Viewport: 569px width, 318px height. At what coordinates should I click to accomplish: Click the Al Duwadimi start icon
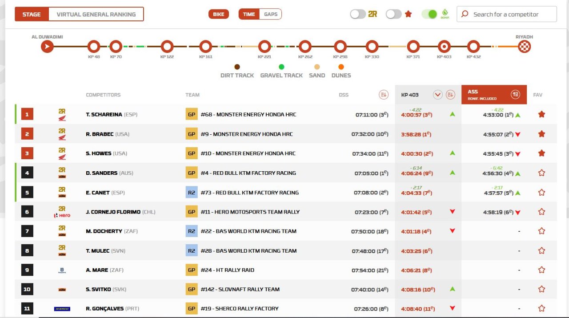point(47,46)
